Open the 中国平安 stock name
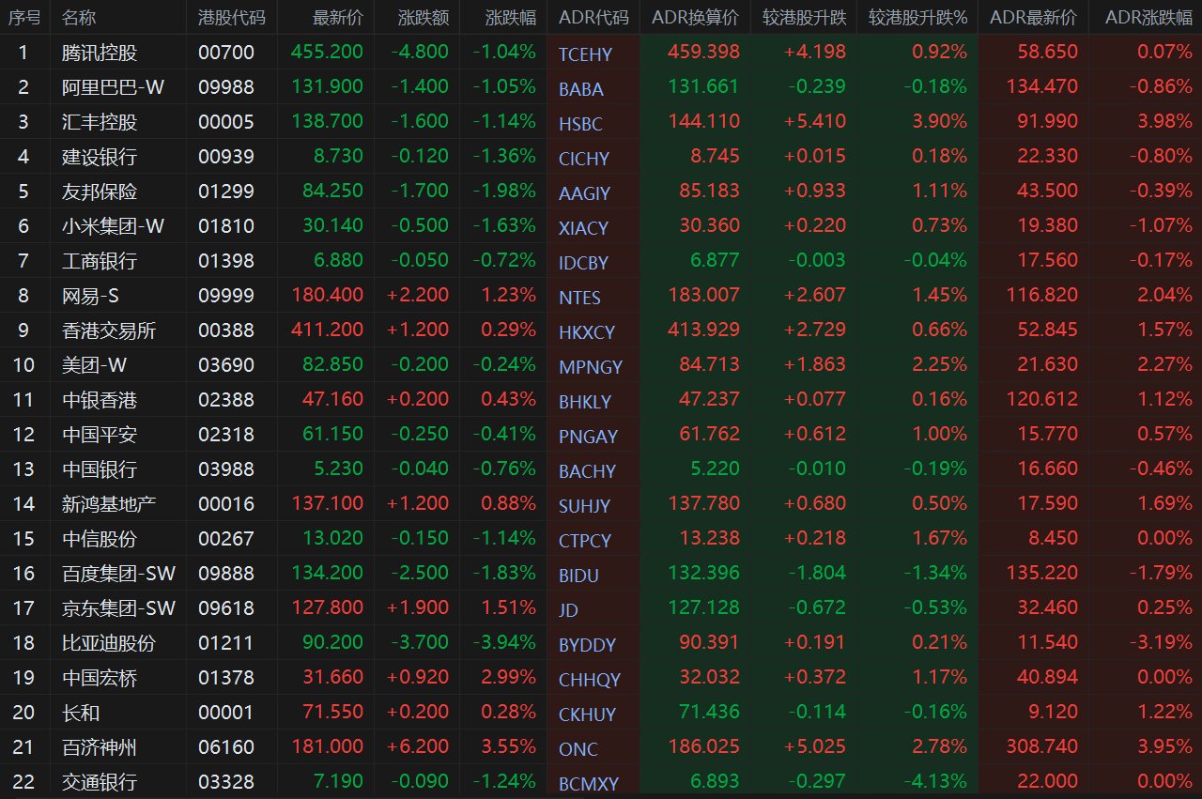This screenshot has height=799, width=1202. (100, 435)
